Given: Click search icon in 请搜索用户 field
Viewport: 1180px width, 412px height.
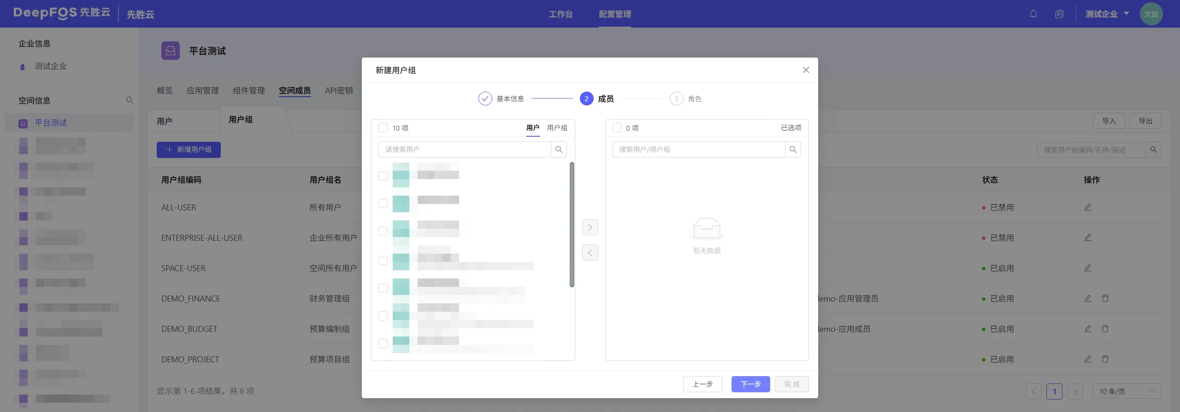Looking at the screenshot, I should [x=559, y=149].
